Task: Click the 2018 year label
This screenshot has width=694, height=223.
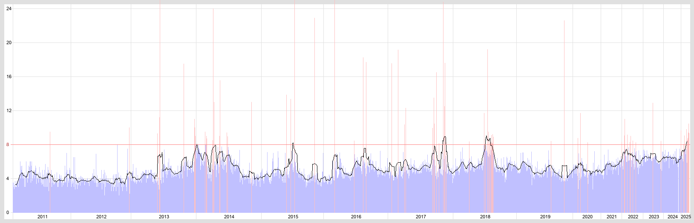Action: (485, 217)
